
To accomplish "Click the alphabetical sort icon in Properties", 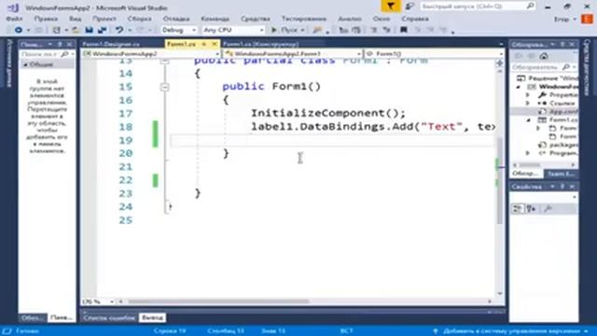I will (531, 208).
